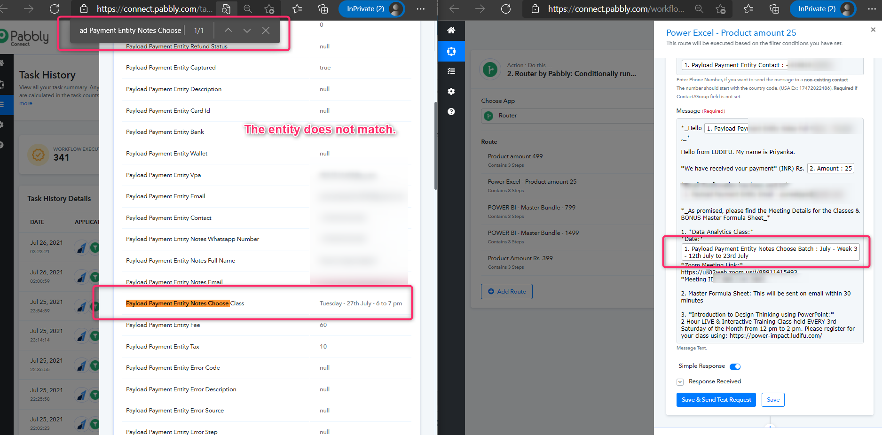The image size is (882, 435).
Task: Click the green Router icon beside step 2
Action: pos(490,70)
